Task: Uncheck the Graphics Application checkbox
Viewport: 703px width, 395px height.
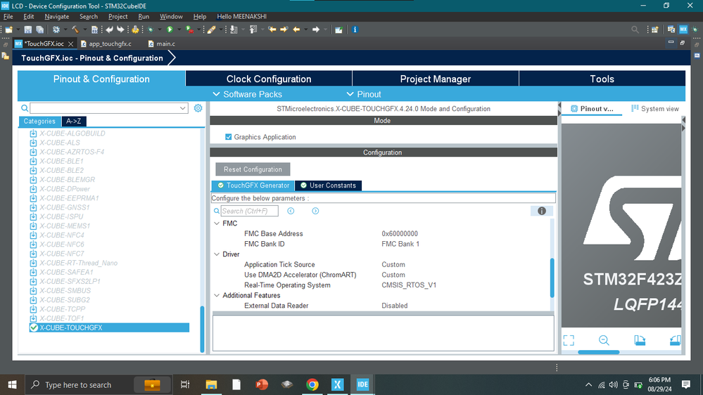Action: click(x=228, y=137)
